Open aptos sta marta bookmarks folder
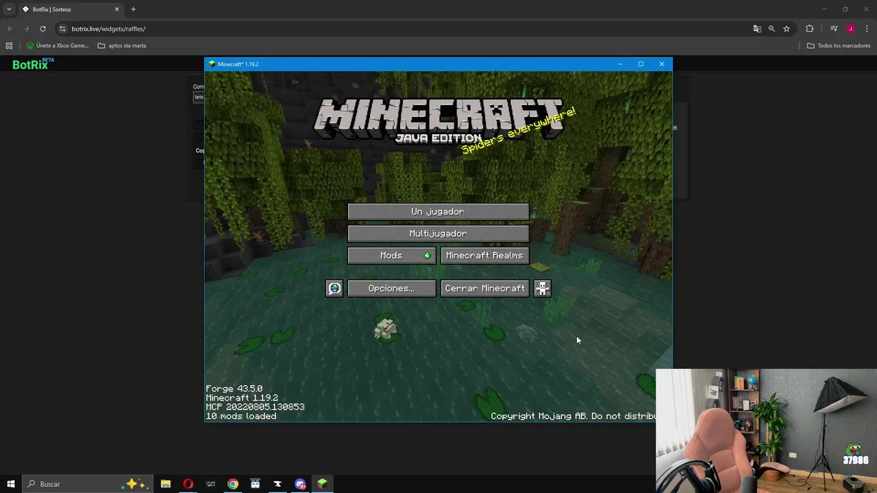 (x=122, y=46)
